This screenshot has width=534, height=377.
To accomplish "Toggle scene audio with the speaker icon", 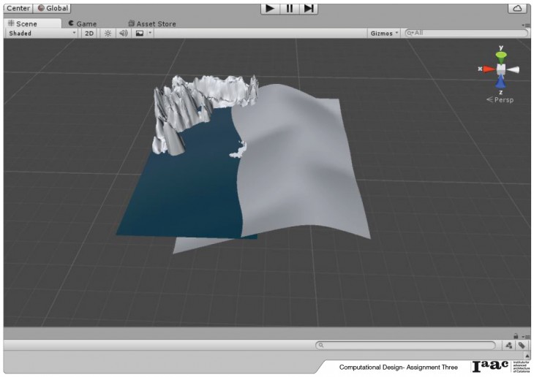I will [x=123, y=33].
